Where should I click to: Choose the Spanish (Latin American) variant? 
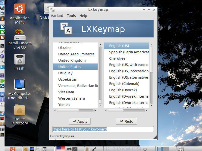[126, 52]
